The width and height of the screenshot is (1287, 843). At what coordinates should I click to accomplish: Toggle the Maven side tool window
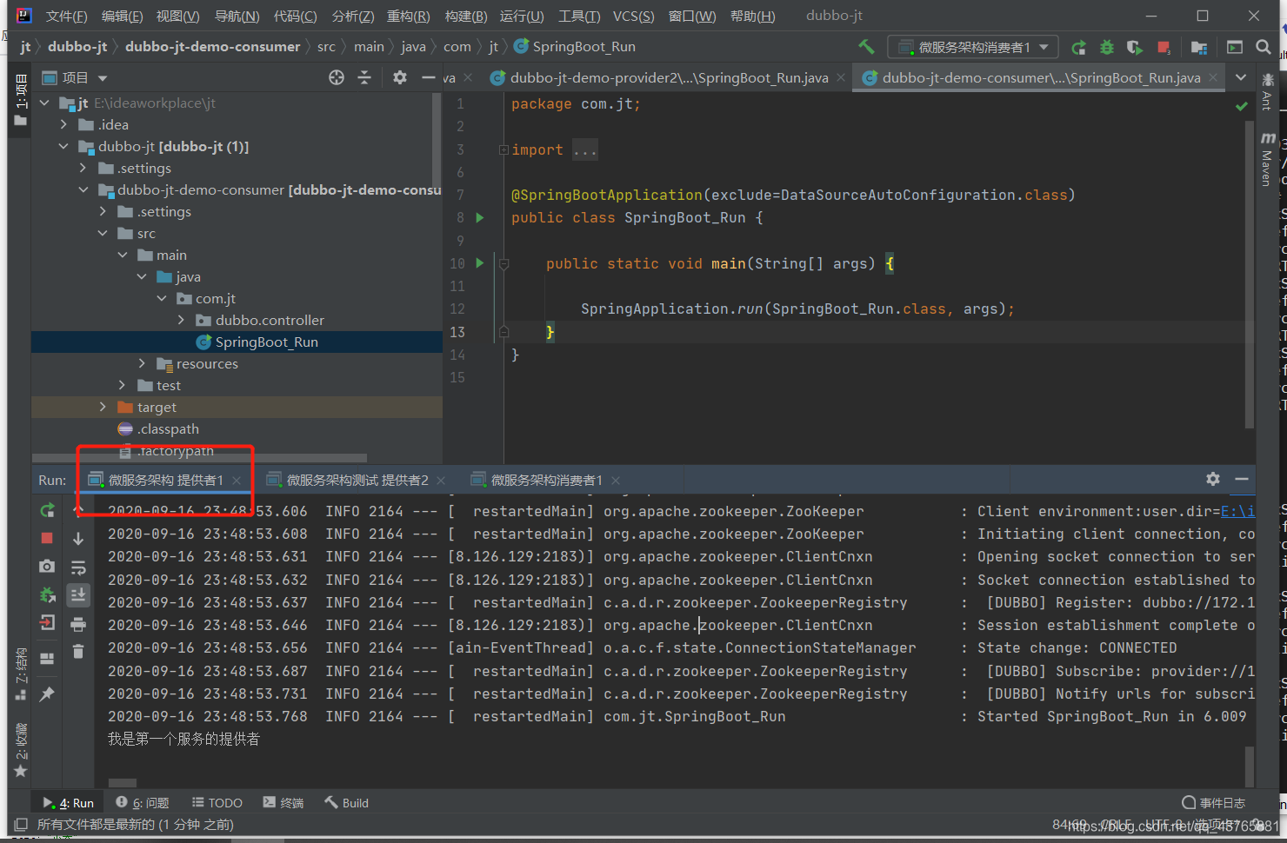(1267, 159)
